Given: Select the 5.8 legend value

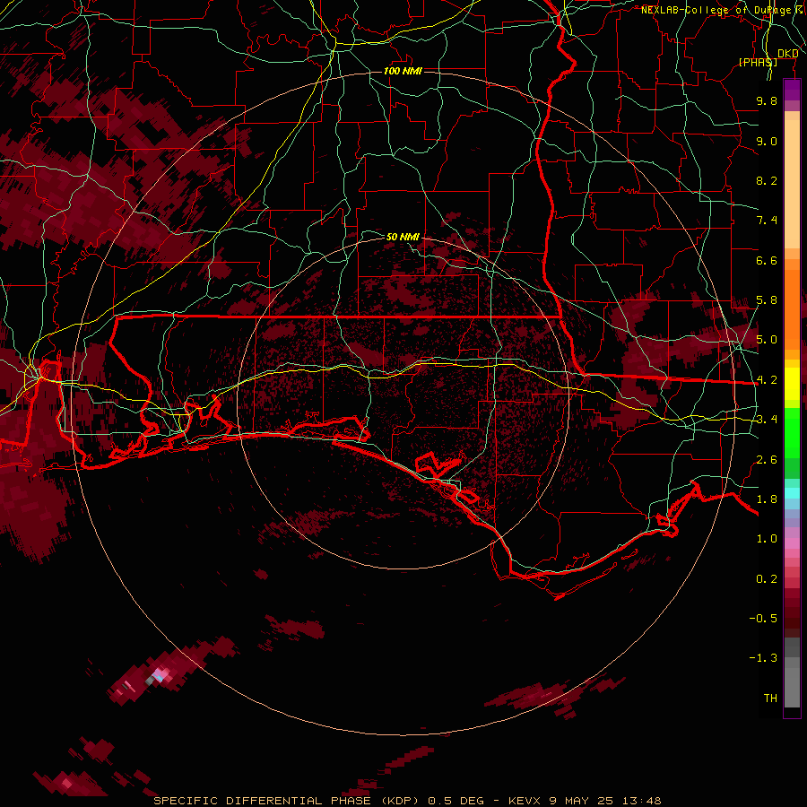Looking at the screenshot, I should [x=767, y=300].
